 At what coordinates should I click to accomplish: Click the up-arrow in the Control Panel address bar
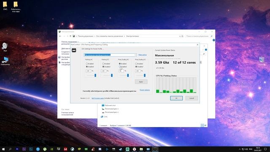tap(70, 36)
